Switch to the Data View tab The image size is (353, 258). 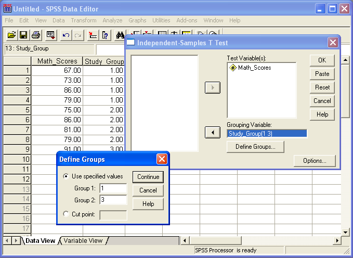point(41,241)
